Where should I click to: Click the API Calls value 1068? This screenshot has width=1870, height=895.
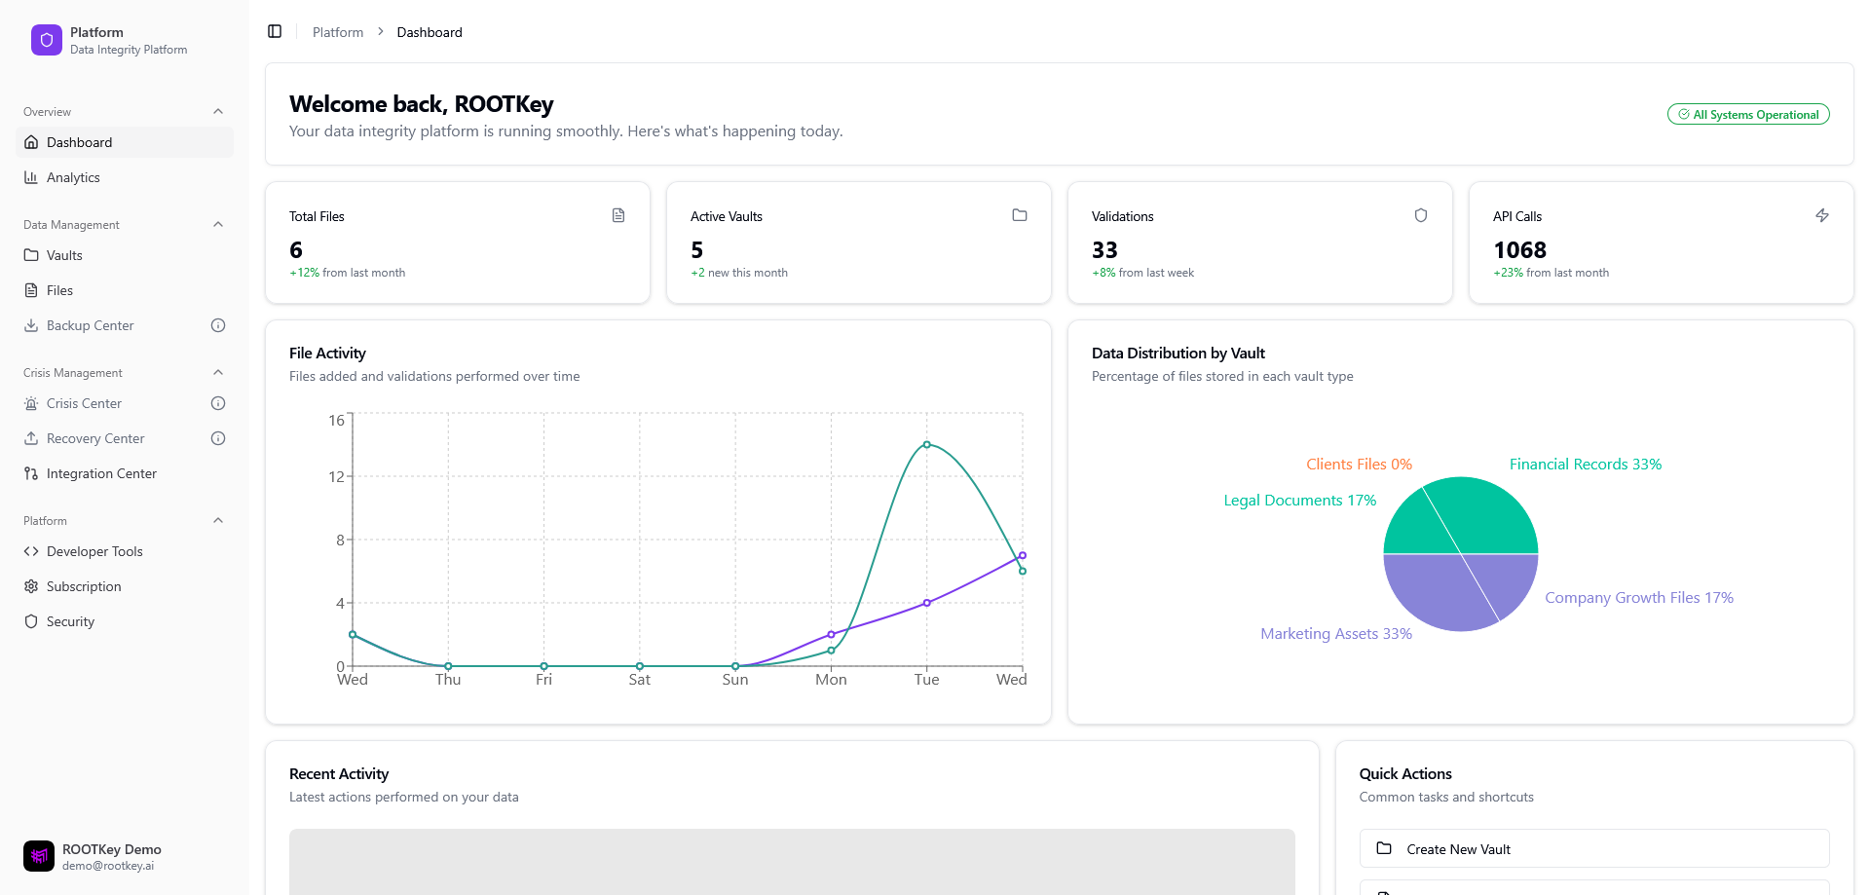[1519, 250]
